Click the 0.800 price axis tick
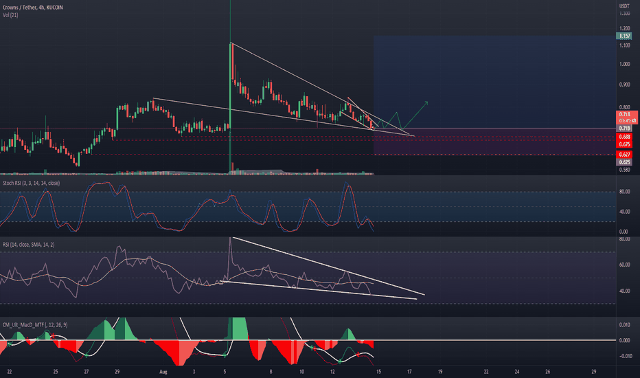This screenshot has height=378, width=640. (624, 107)
